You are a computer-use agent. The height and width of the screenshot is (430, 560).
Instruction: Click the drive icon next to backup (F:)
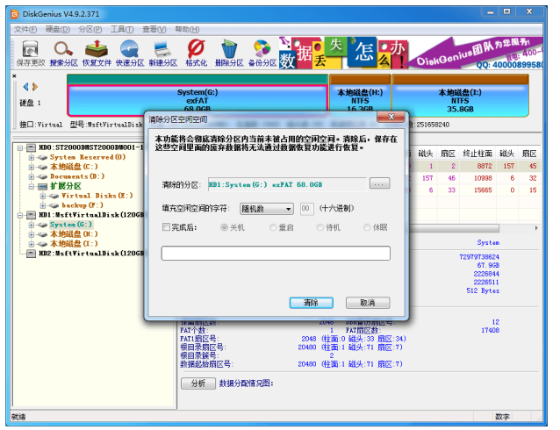pos(54,205)
